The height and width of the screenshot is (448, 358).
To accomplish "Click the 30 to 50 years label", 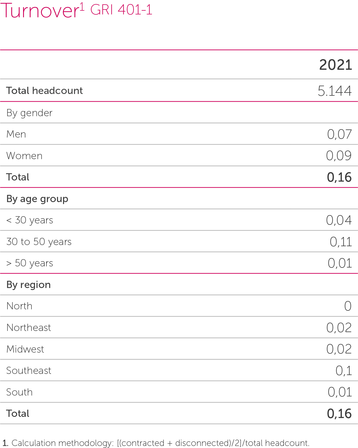I will 39,242.
